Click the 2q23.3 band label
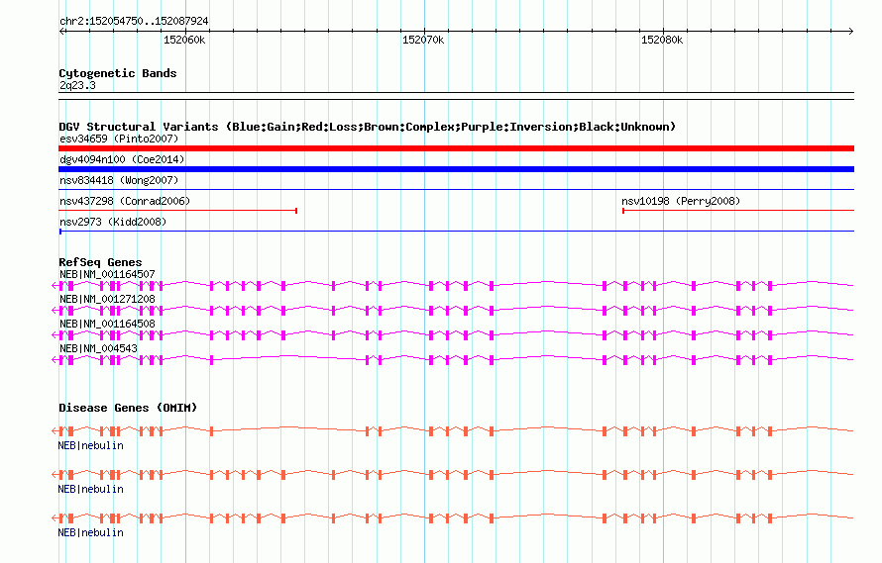Image resolution: width=882 pixels, height=563 pixels. point(77,85)
